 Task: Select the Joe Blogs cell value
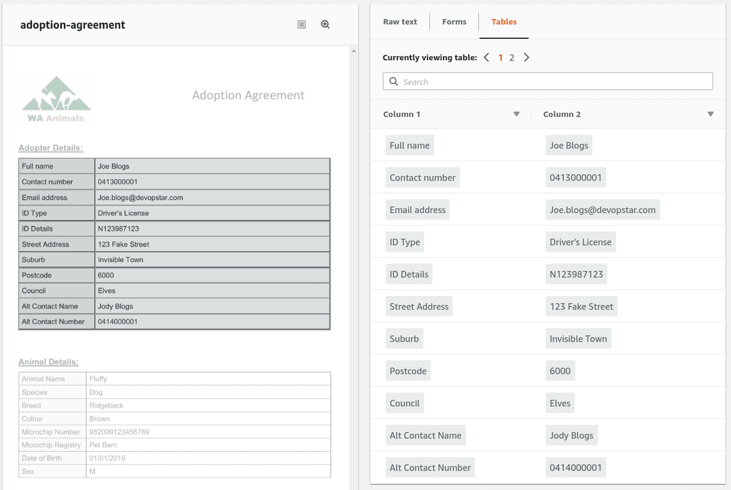pyautogui.click(x=568, y=145)
